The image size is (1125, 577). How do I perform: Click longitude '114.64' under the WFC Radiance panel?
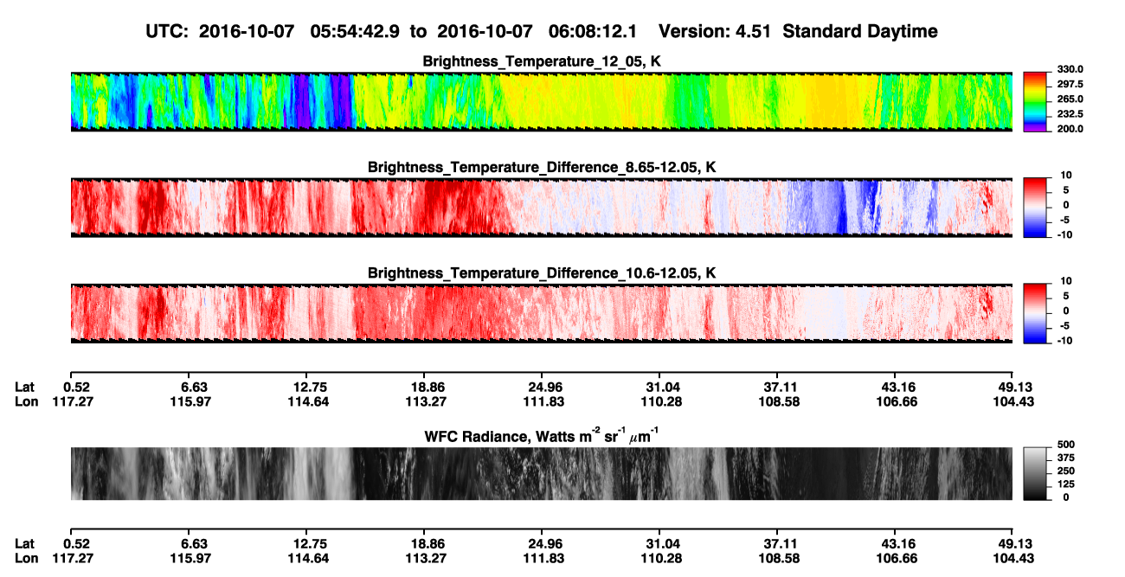[310, 558]
